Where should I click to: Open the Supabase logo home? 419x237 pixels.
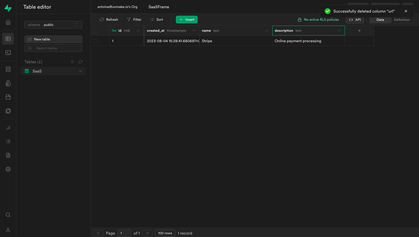tap(8, 8)
